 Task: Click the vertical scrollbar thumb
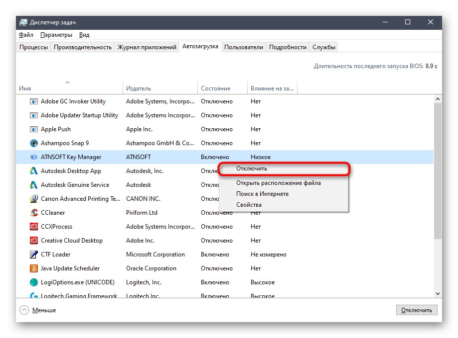(437, 169)
